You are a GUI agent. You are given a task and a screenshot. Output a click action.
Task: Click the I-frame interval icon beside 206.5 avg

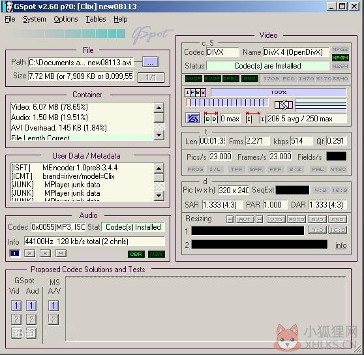255,117
